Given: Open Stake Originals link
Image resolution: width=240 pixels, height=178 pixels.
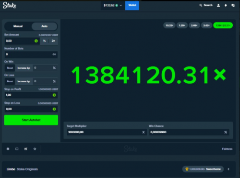Looking at the screenshot, I should point(27,169).
